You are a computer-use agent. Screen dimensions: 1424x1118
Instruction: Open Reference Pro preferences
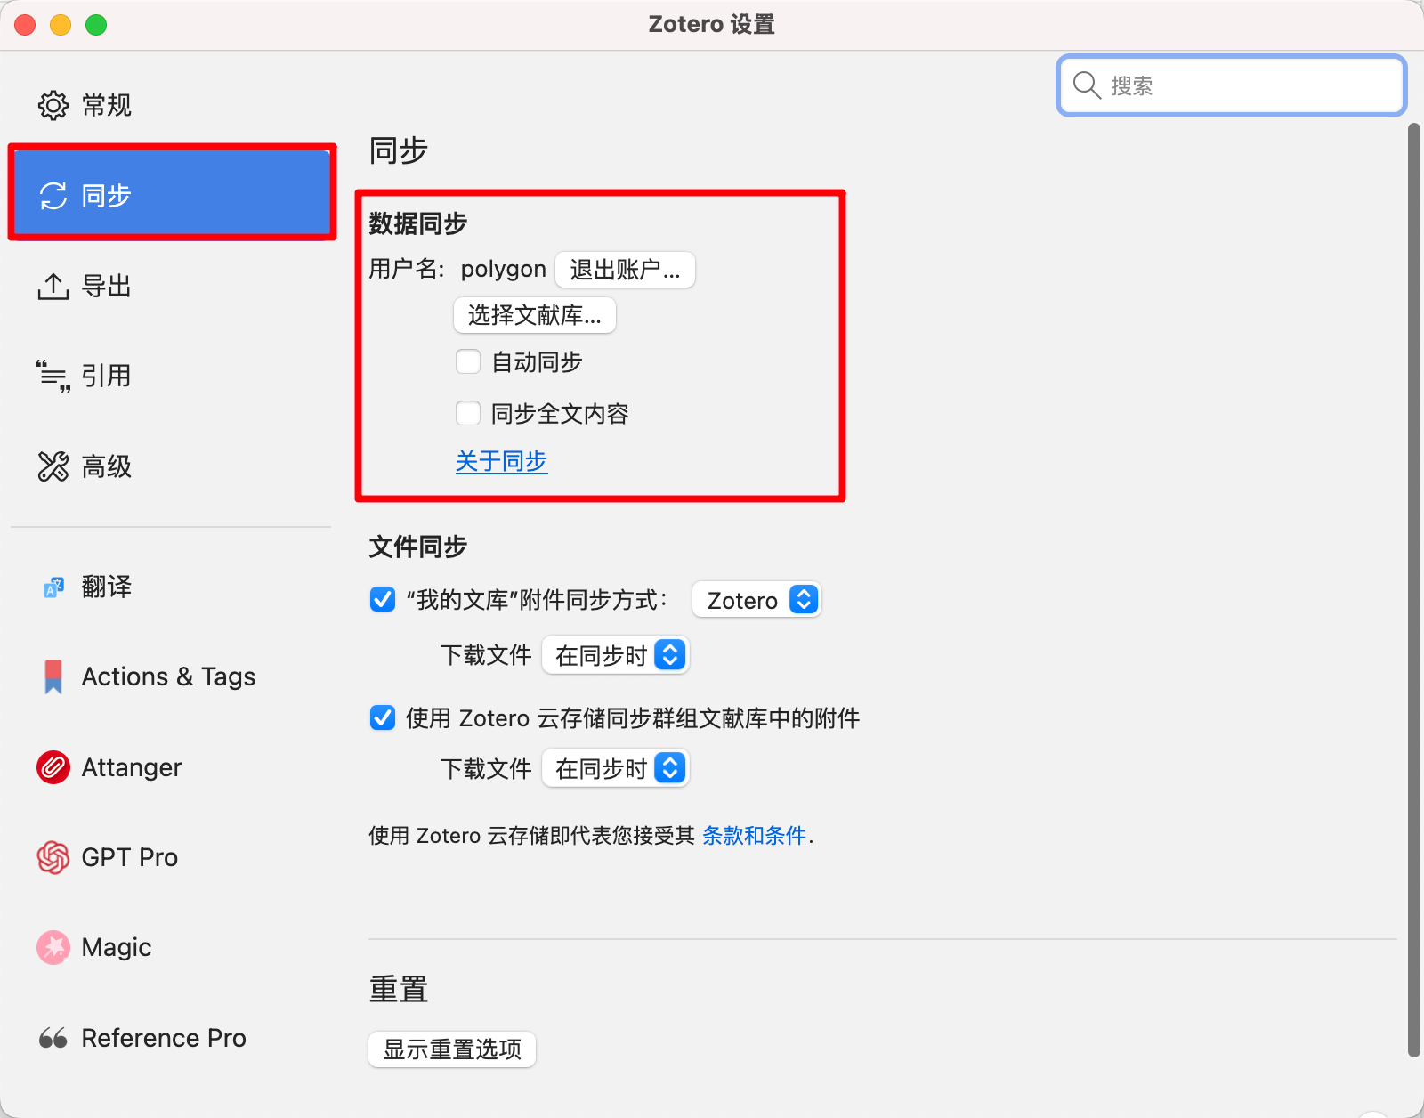click(x=171, y=1038)
